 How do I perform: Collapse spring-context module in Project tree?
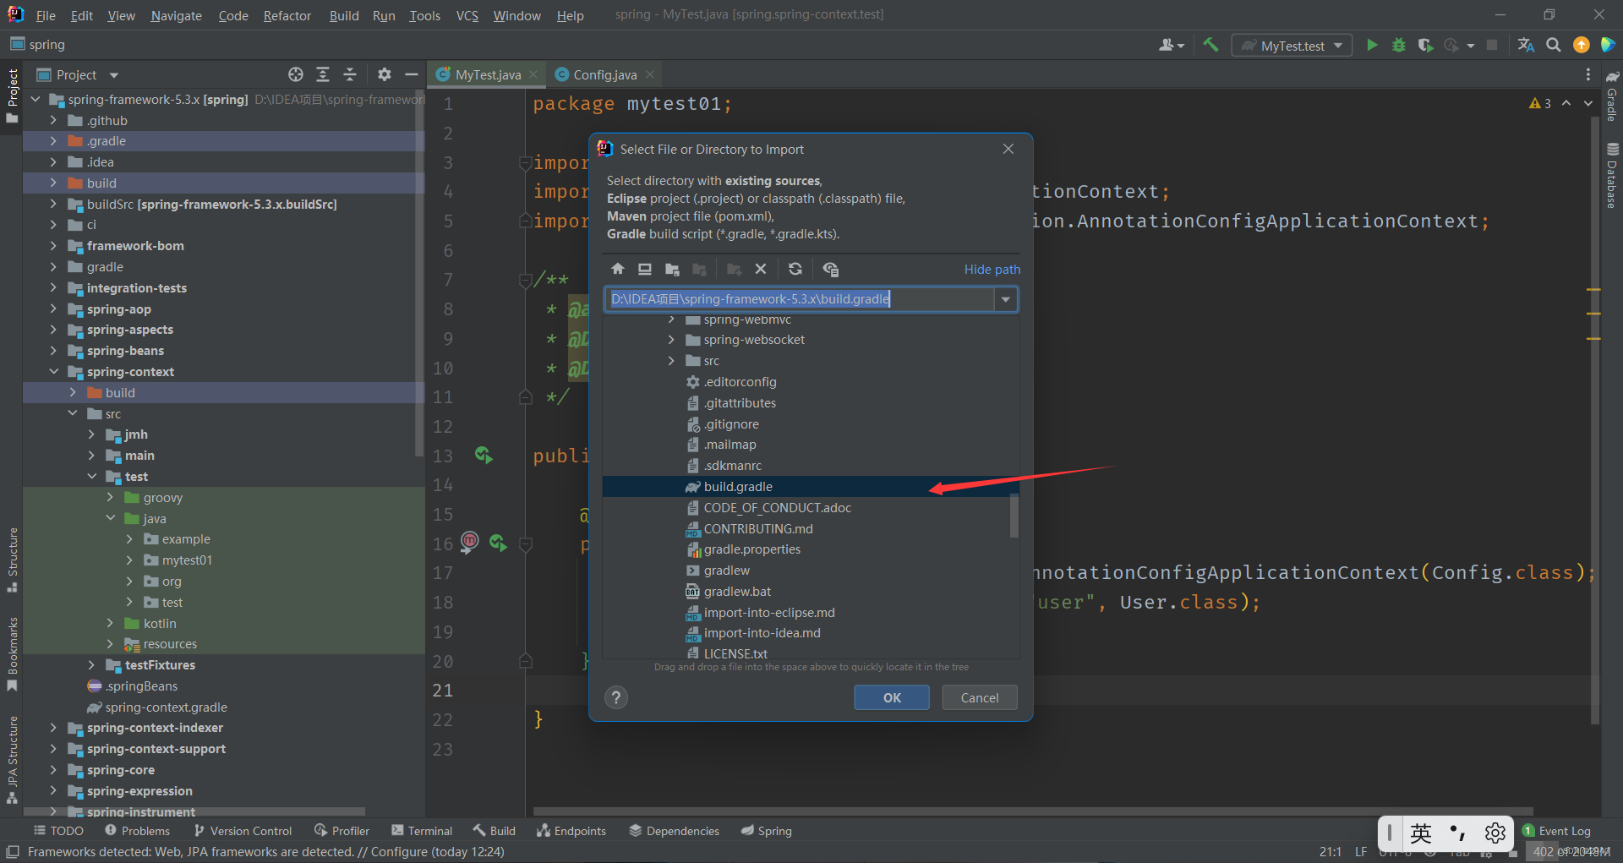(54, 371)
